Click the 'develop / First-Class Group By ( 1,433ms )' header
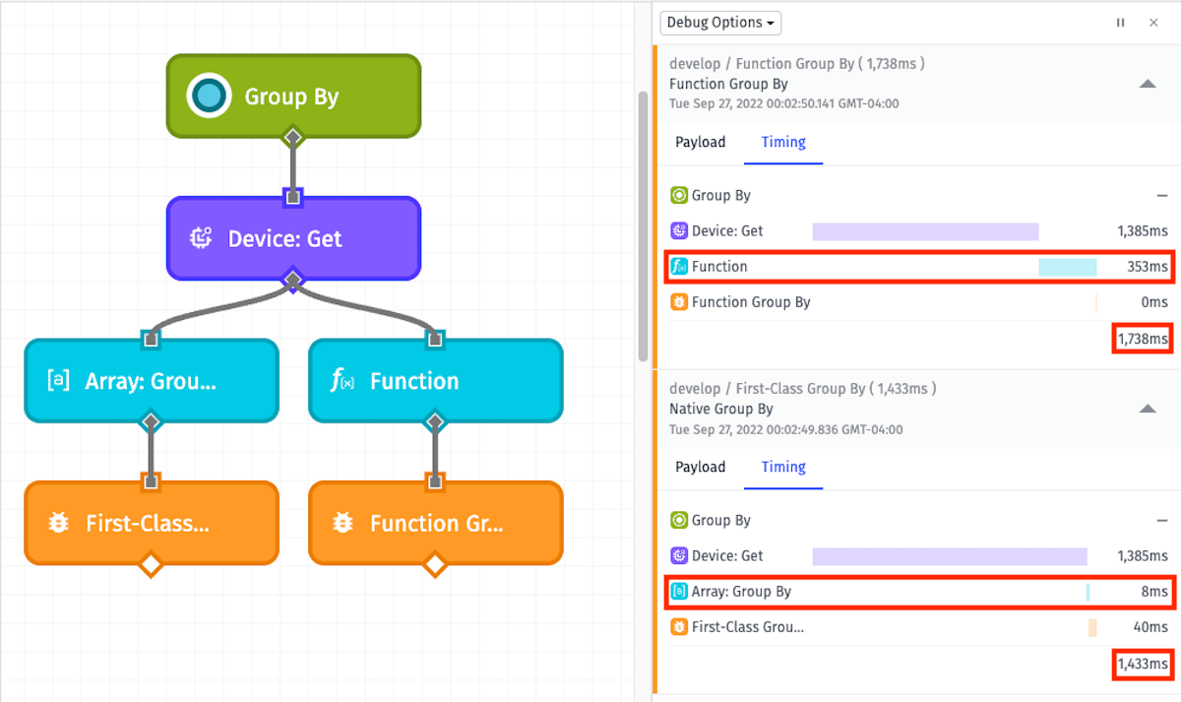The width and height of the screenshot is (1181, 702). [x=803, y=389]
